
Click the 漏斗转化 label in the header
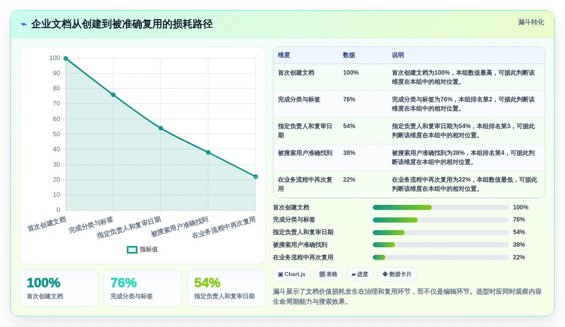point(531,22)
